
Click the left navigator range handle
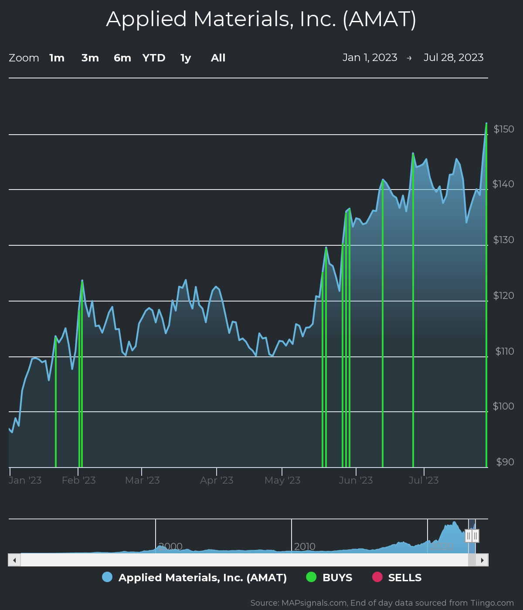click(469, 536)
